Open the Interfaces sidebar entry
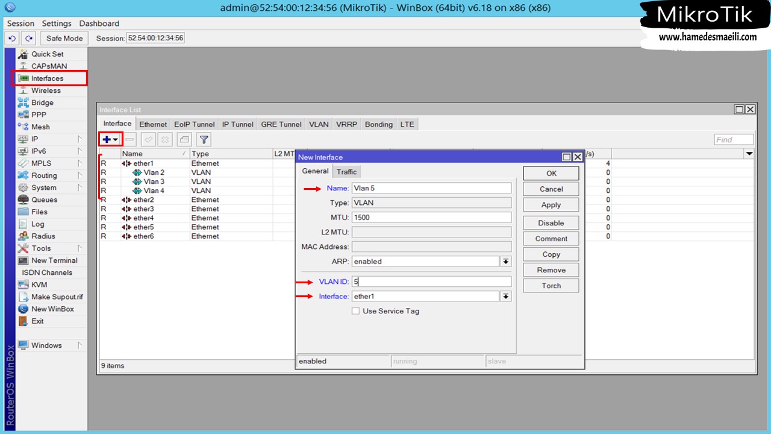This screenshot has height=434, width=771. pos(47,78)
